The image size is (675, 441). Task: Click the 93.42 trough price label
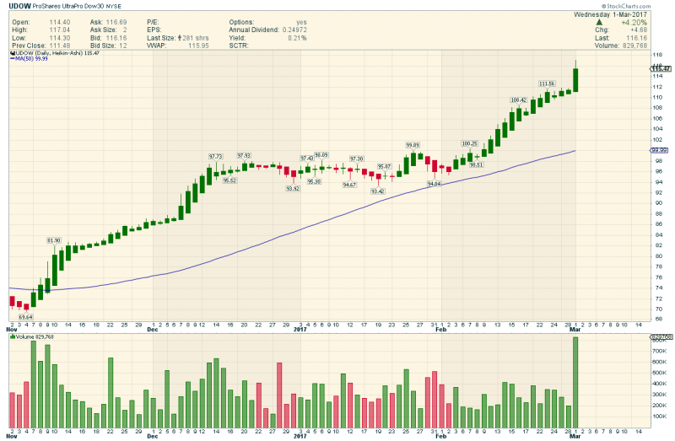[377, 191]
